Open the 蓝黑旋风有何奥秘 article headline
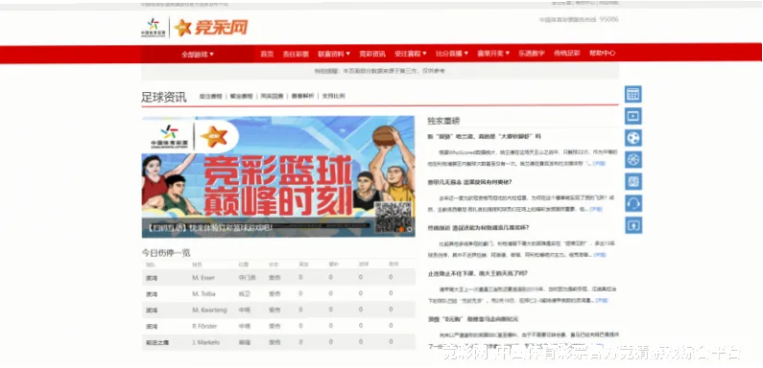Viewport: 763px width, 368px height. (x=469, y=182)
